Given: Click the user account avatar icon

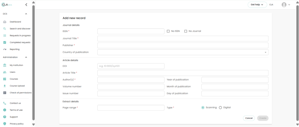Looking at the screenshot, I should (284, 5).
